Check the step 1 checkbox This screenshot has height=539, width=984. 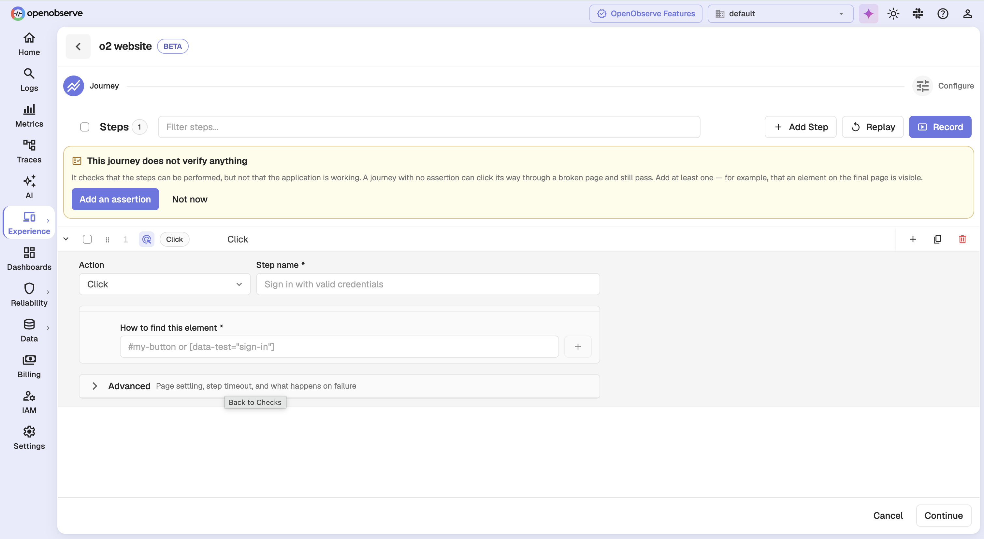point(87,239)
